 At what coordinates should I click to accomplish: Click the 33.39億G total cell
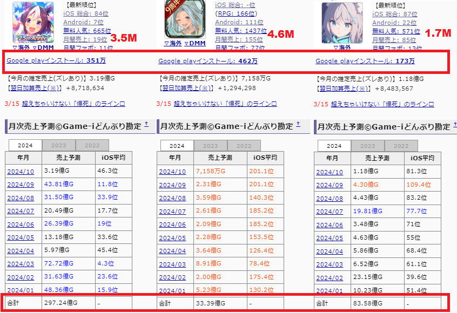(x=220, y=303)
